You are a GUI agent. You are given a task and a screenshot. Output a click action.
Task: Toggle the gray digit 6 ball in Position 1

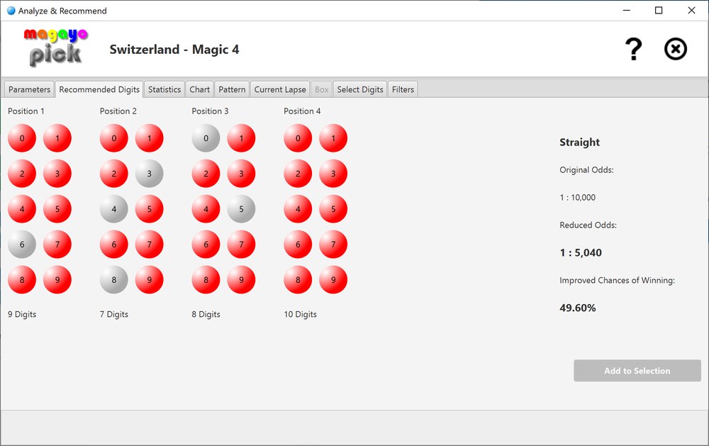tap(22, 244)
